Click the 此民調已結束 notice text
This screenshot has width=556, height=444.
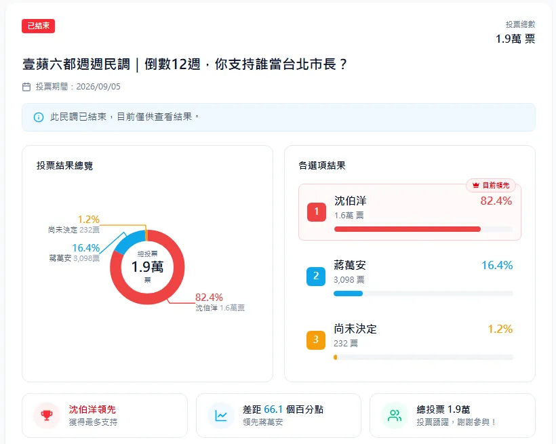(125, 117)
